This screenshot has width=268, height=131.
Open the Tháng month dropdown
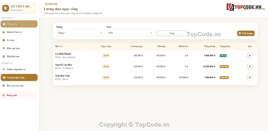pyautogui.click(x=80, y=33)
